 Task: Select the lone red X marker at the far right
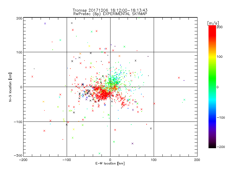[x=179, y=78]
